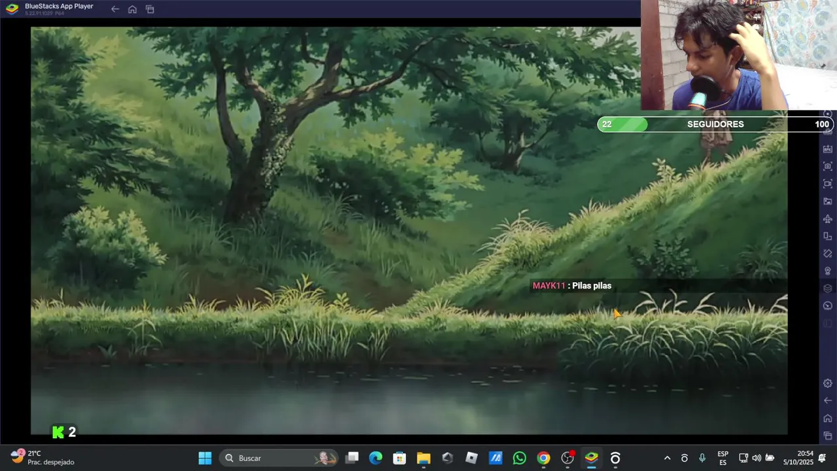Open multi-instance manager layers icon
Image resolution: width=837 pixels, height=471 pixels.
pyautogui.click(x=827, y=288)
